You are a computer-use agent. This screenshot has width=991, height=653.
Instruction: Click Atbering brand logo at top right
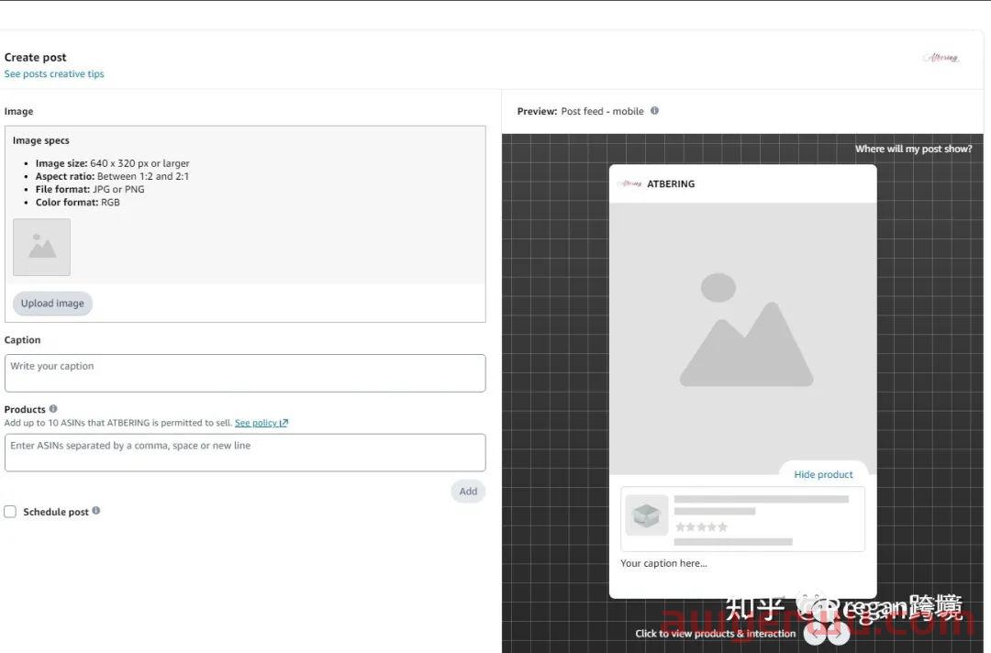click(x=941, y=58)
